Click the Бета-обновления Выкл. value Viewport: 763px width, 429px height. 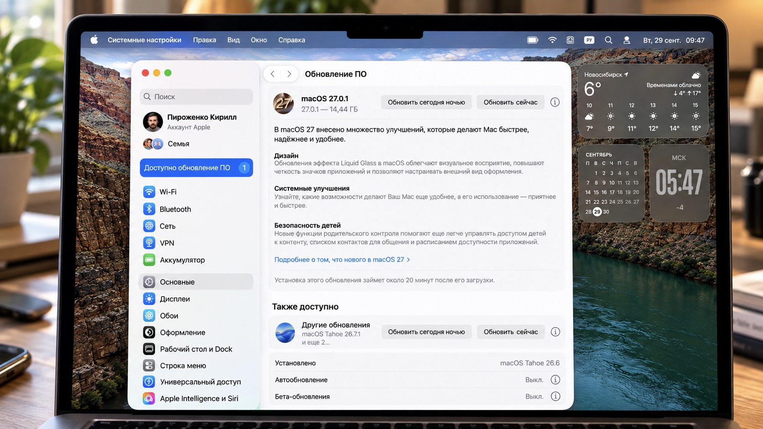tap(534, 396)
